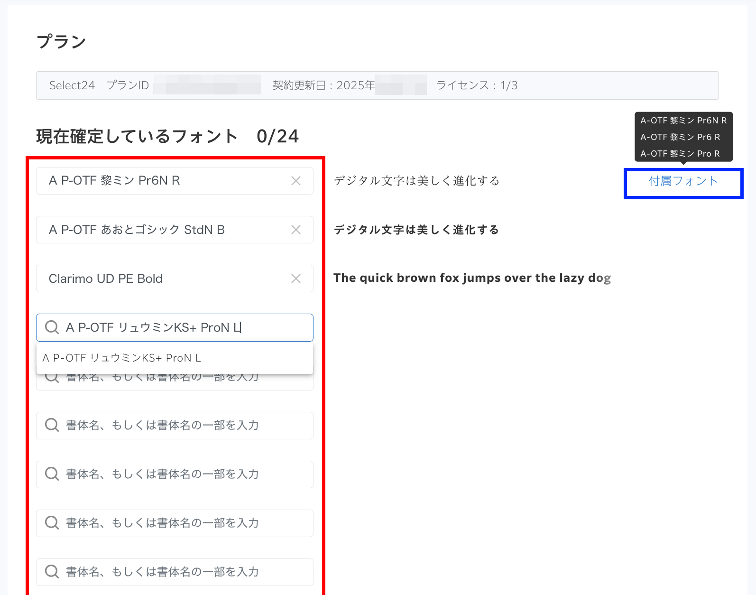Focus the A P-OTF 黎ミン Pr6N R field
The image size is (756, 595).
[175, 181]
